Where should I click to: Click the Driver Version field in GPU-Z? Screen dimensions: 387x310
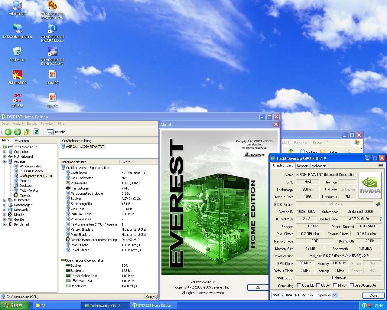point(339,256)
